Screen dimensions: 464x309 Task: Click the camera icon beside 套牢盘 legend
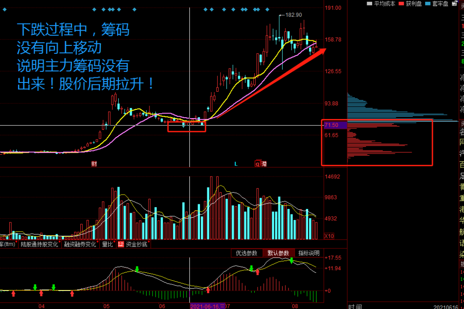pos(454,4)
